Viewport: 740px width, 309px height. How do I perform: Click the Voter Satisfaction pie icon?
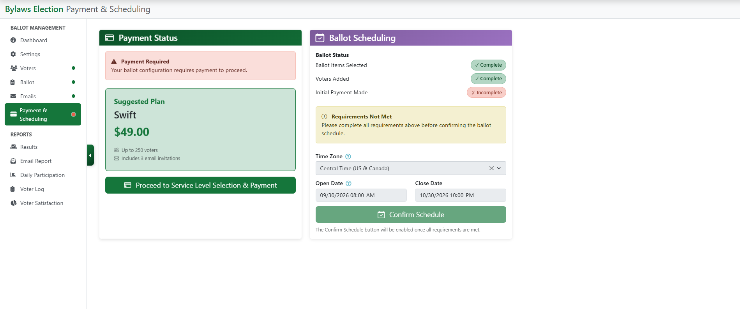point(13,203)
